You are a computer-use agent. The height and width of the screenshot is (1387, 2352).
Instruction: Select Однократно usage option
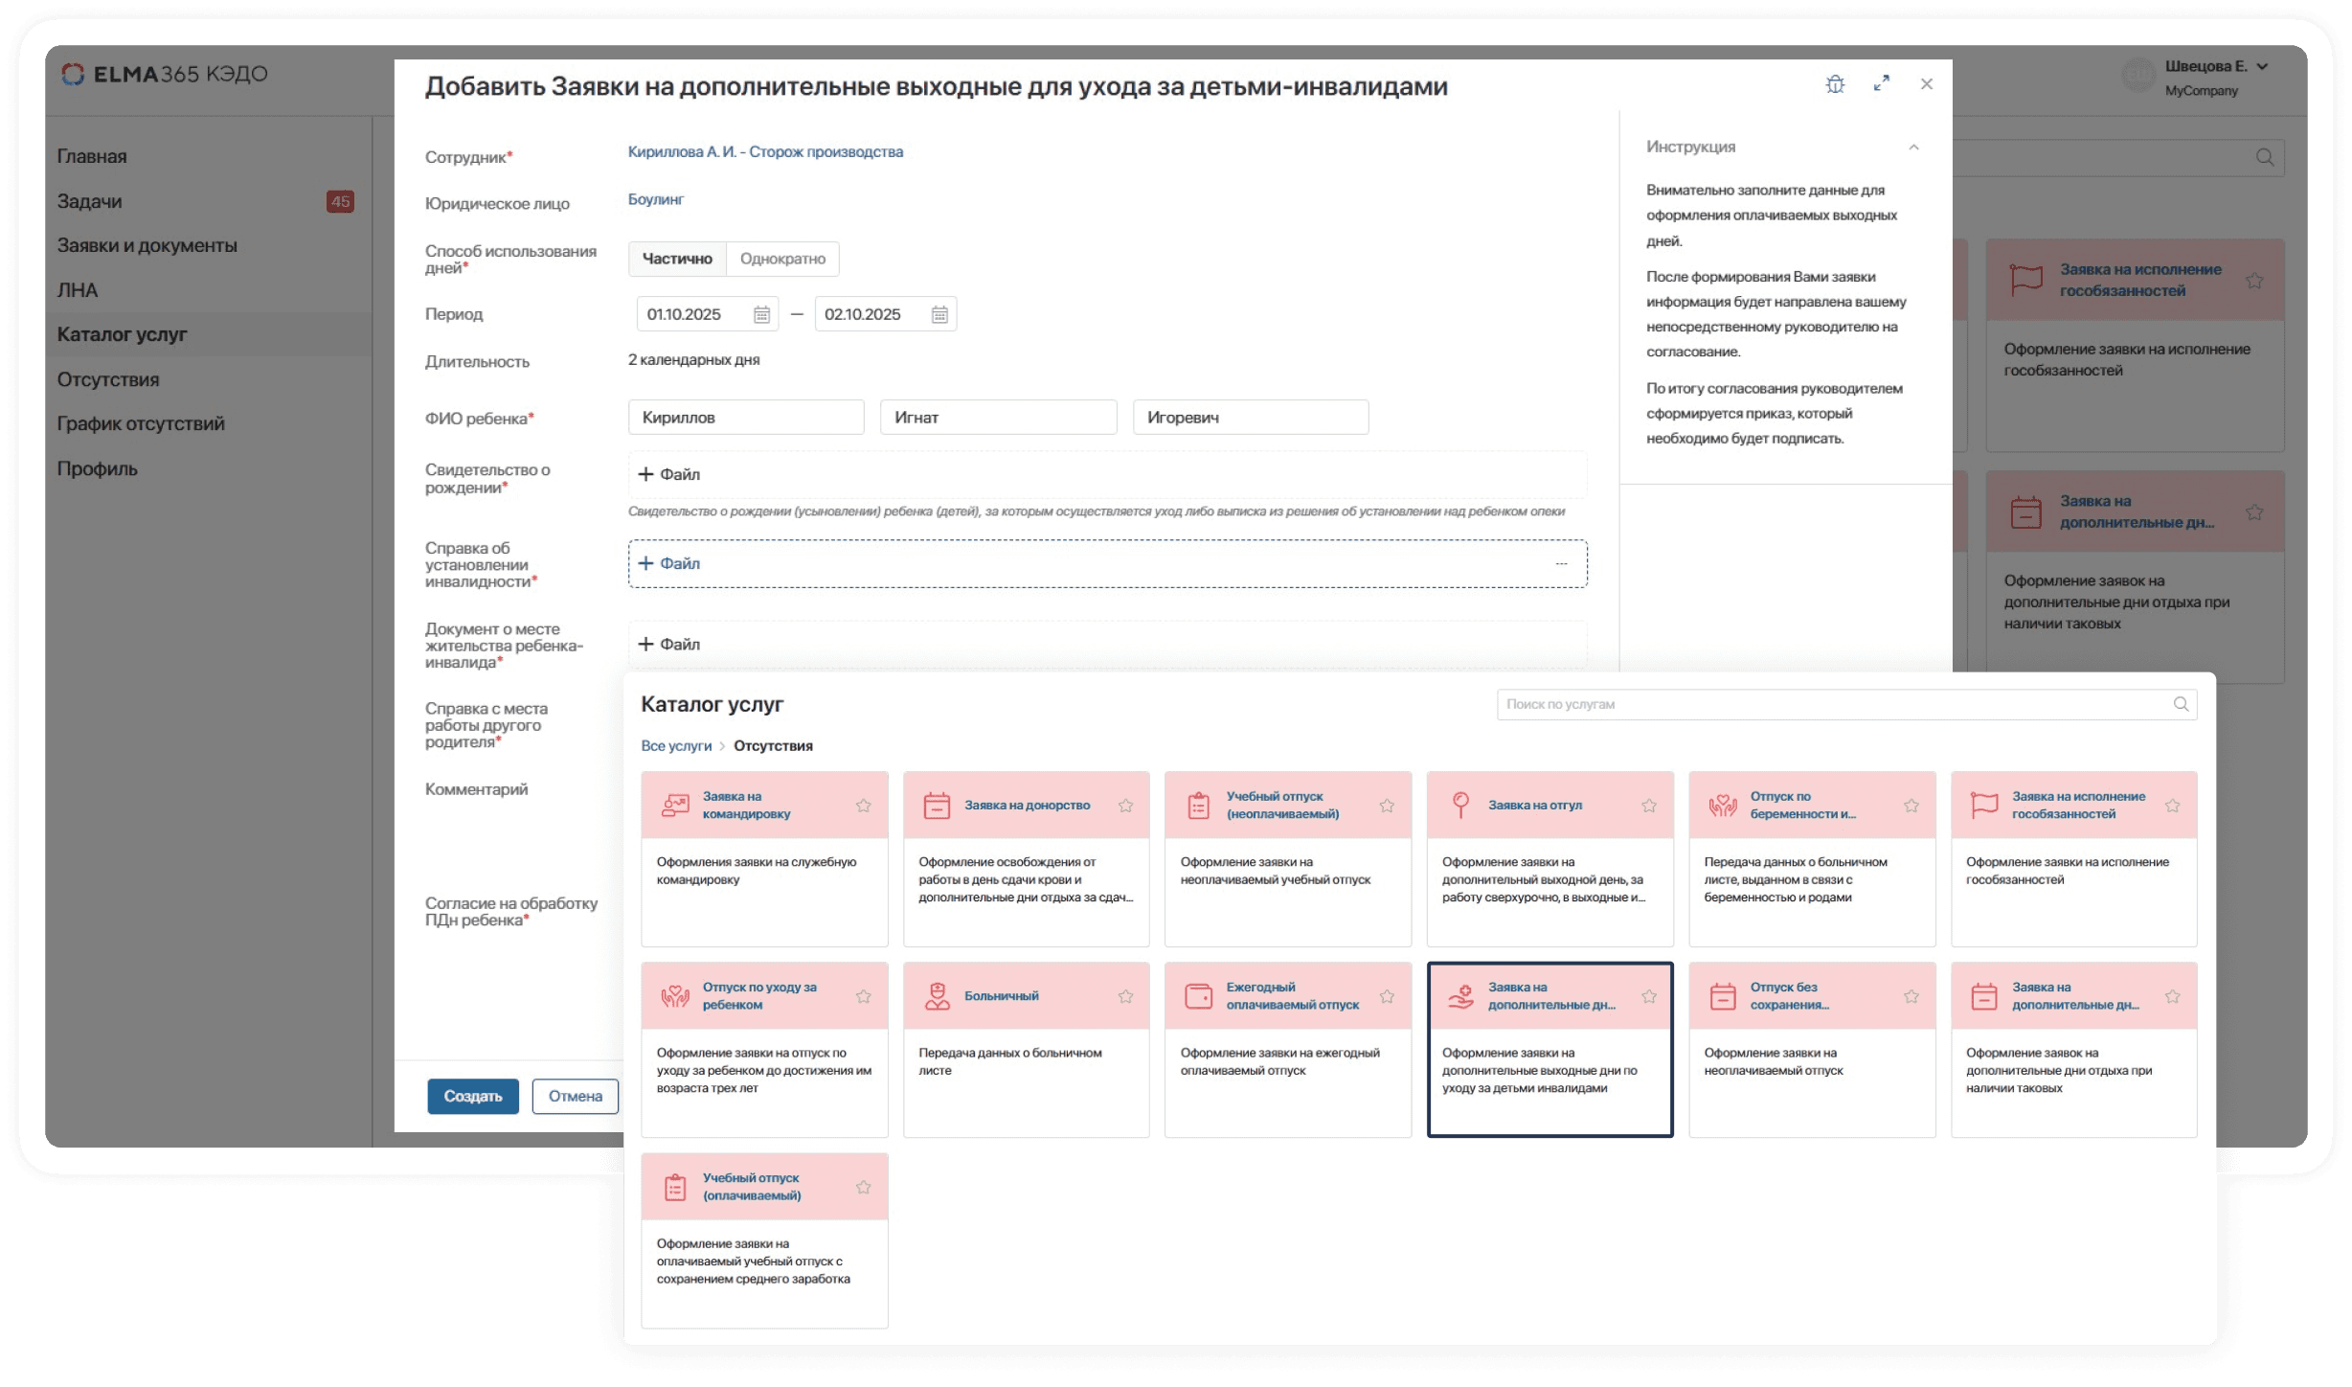781,259
